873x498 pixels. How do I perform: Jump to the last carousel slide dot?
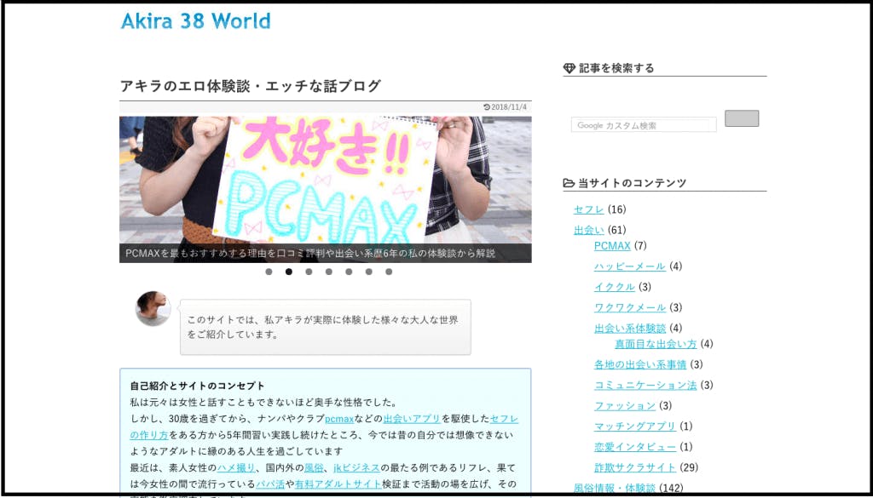(x=389, y=272)
